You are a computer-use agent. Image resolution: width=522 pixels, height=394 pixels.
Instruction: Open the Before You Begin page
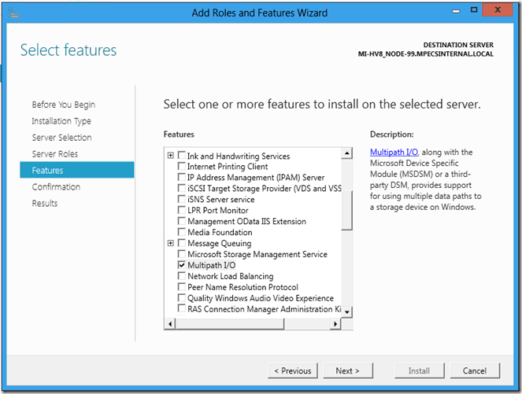point(63,105)
